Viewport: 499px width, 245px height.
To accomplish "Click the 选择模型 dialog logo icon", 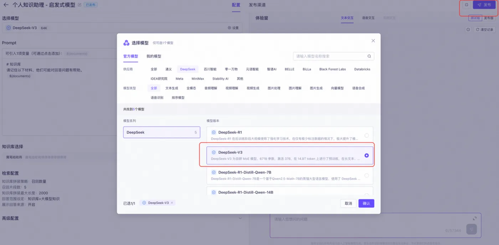I will point(126,43).
